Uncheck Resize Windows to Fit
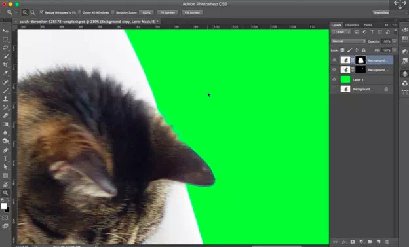 click(41, 12)
